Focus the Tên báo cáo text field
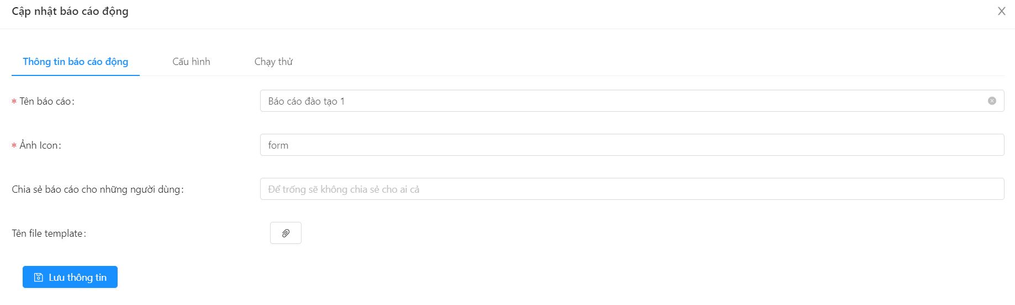1015x305 pixels. (632, 101)
